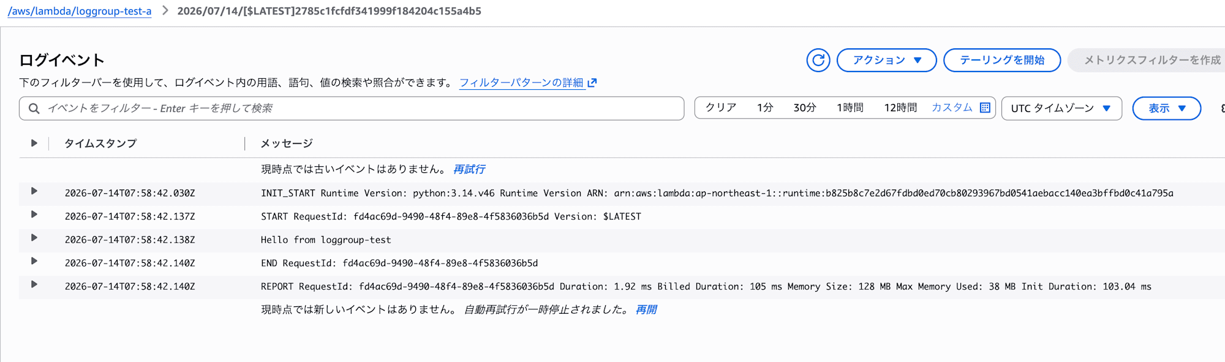Click the テーリングを開始 button
Image resolution: width=1225 pixels, height=362 pixels.
(1002, 60)
